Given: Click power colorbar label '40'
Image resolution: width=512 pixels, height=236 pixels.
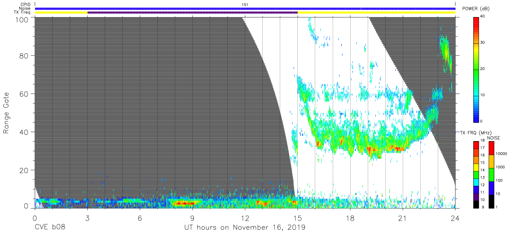Looking at the screenshot, I should pyautogui.click(x=483, y=17).
